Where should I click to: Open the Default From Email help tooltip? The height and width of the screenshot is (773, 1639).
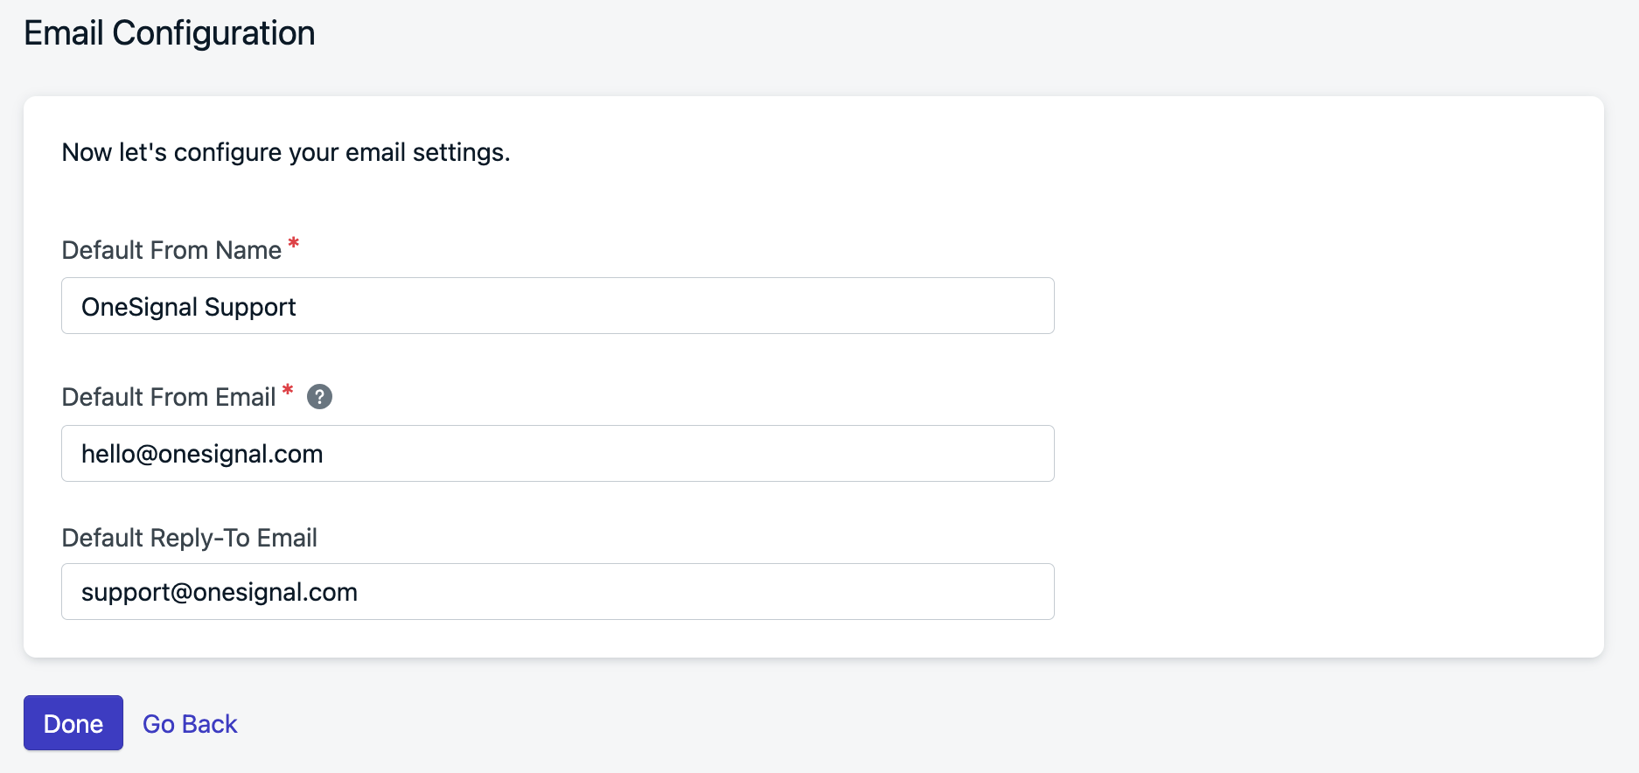(319, 397)
